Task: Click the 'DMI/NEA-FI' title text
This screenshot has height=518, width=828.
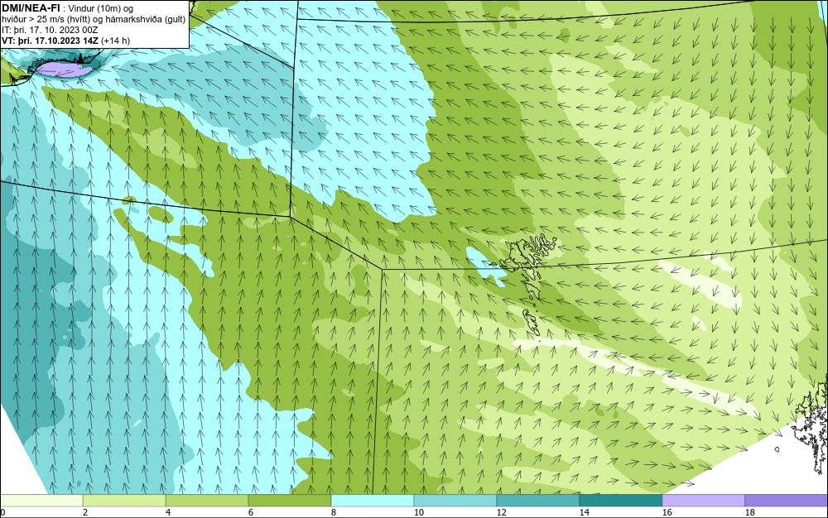Action: click(x=31, y=8)
